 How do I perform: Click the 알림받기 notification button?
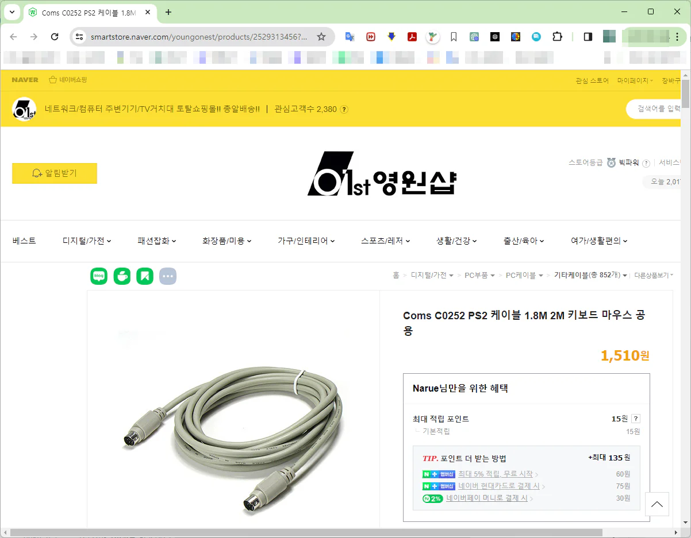click(55, 173)
